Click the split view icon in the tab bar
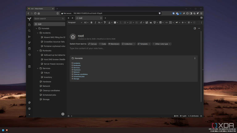The height and width of the screenshot is (133, 237). click(x=201, y=18)
